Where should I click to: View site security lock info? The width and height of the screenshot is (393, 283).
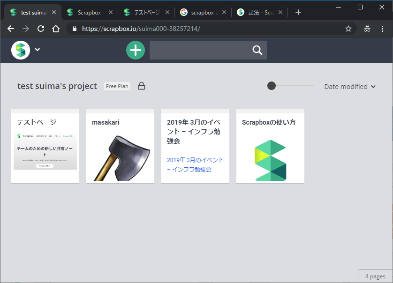[75, 29]
